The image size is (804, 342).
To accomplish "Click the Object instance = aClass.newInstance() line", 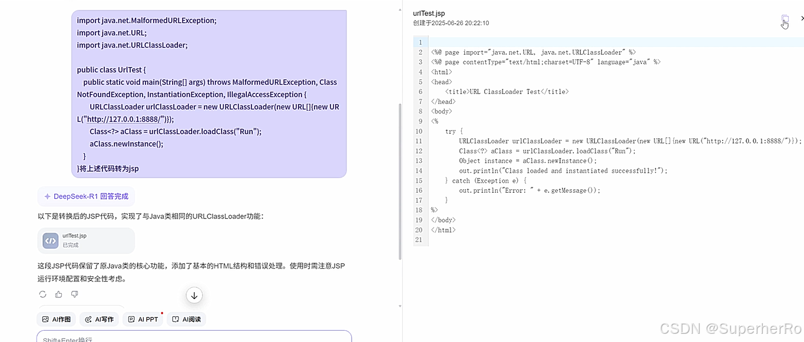I will pyautogui.click(x=528, y=161).
